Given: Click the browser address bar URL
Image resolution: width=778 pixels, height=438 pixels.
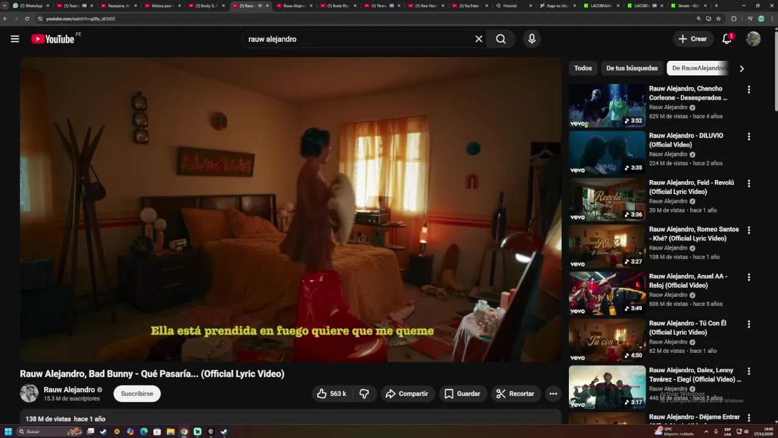Looking at the screenshot, I should click(80, 19).
